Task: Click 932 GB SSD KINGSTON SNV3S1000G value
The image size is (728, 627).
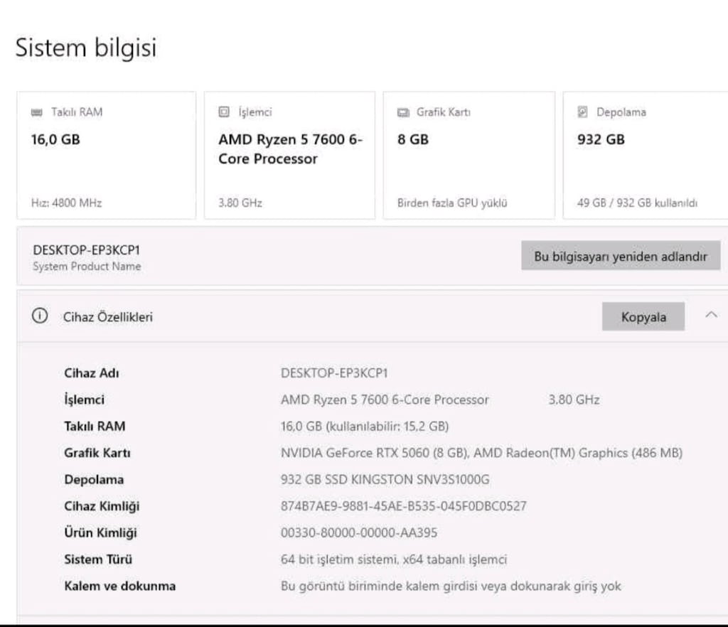Action: (x=385, y=479)
